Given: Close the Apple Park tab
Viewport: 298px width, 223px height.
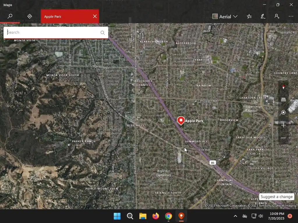Looking at the screenshot, I should 95,16.
